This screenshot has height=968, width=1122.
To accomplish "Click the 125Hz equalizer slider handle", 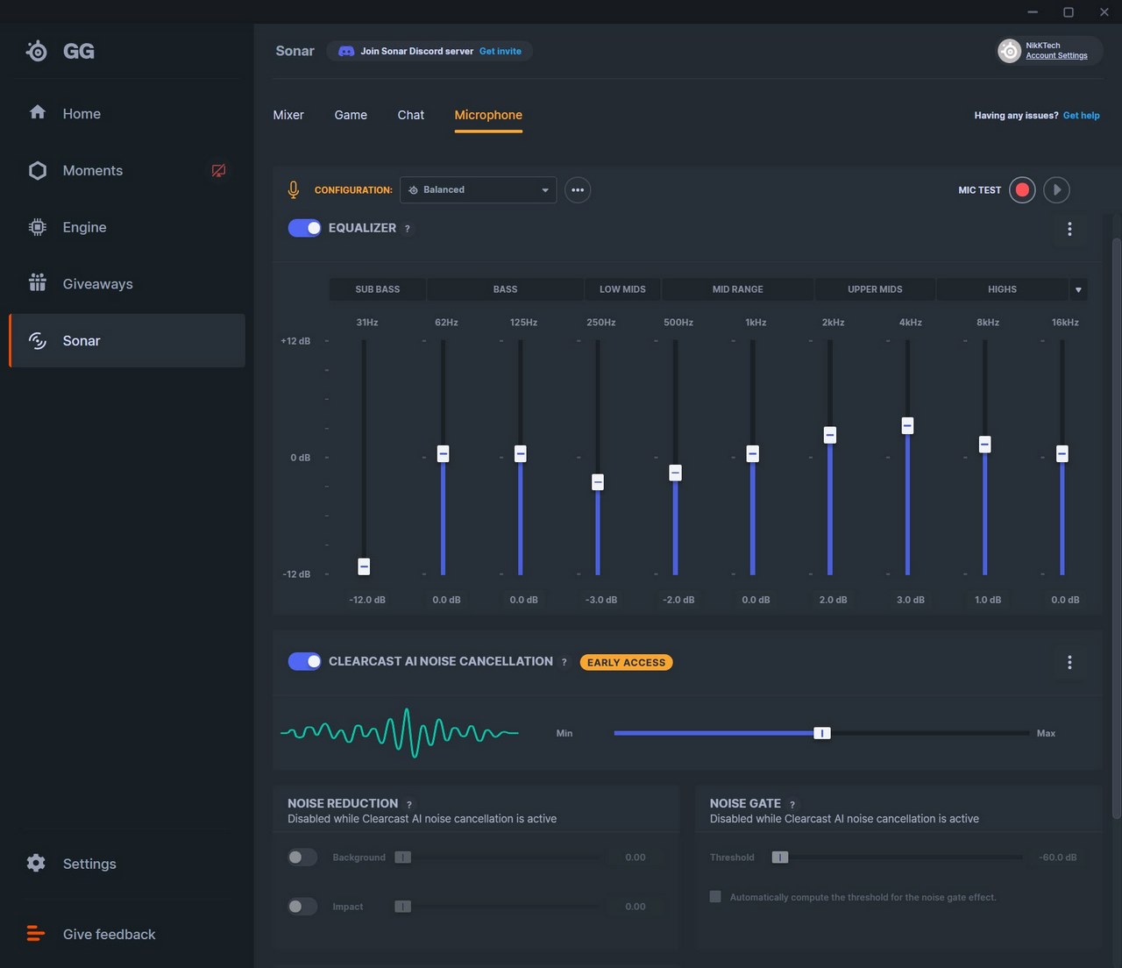I will [521, 453].
